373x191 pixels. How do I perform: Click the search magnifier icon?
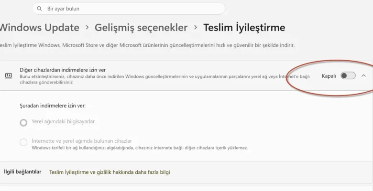pyautogui.click(x=39, y=9)
